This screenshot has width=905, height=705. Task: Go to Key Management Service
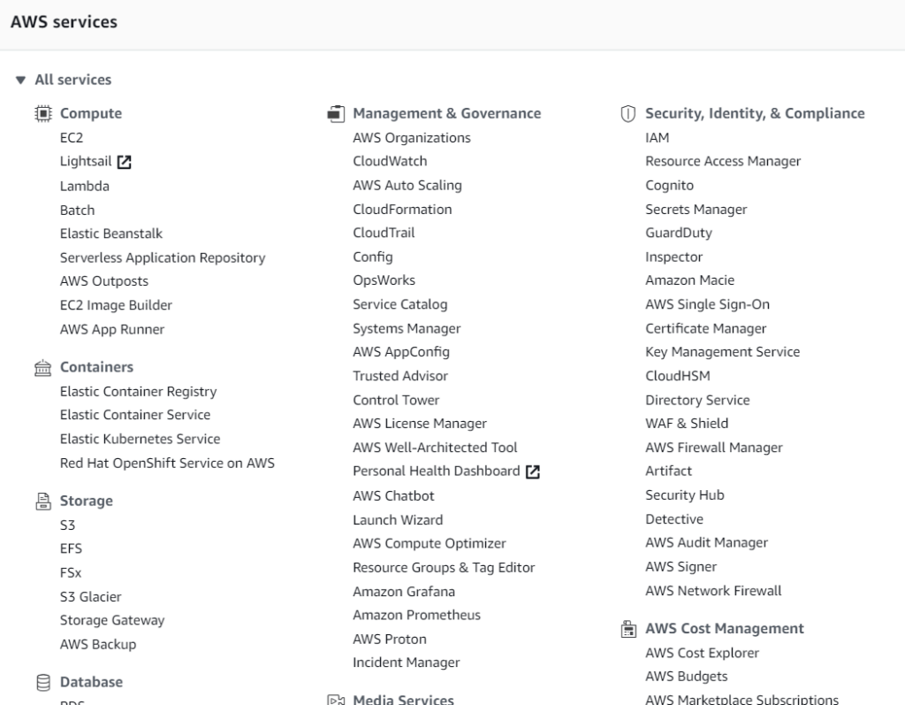pyautogui.click(x=723, y=352)
